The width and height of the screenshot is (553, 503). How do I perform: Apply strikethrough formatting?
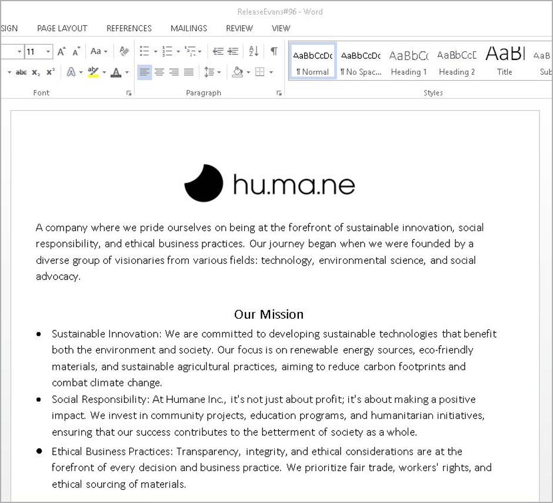[21, 72]
